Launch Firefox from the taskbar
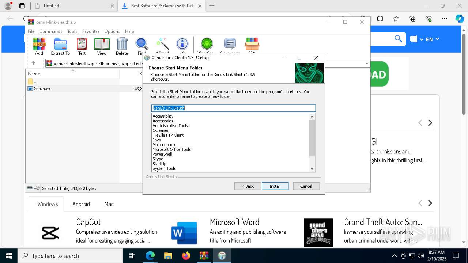 coord(186,256)
